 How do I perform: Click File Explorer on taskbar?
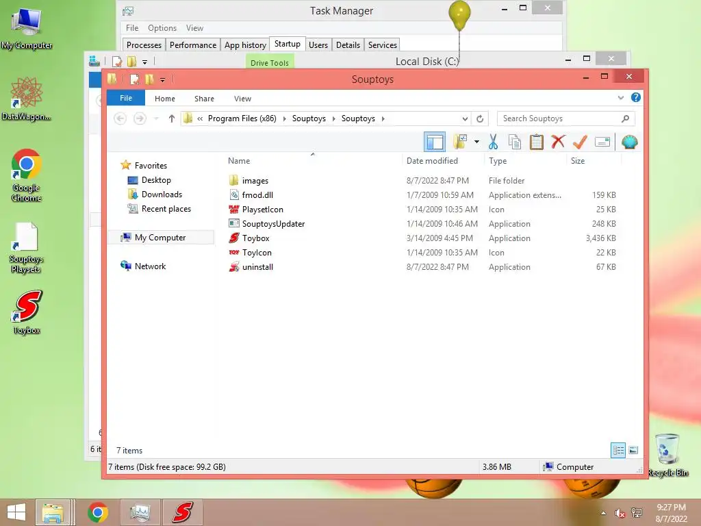pos(53,512)
